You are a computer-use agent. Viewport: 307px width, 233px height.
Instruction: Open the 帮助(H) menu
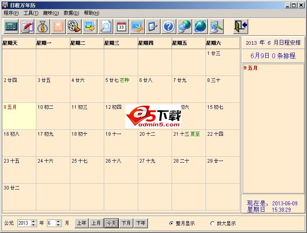(92, 13)
